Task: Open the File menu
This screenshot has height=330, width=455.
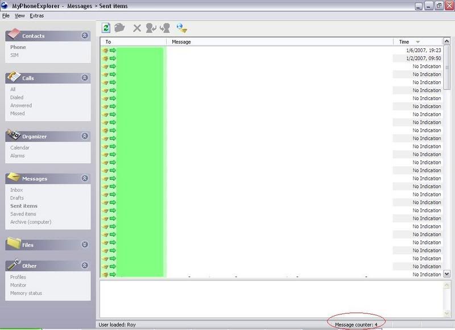Action: pyautogui.click(x=6, y=15)
